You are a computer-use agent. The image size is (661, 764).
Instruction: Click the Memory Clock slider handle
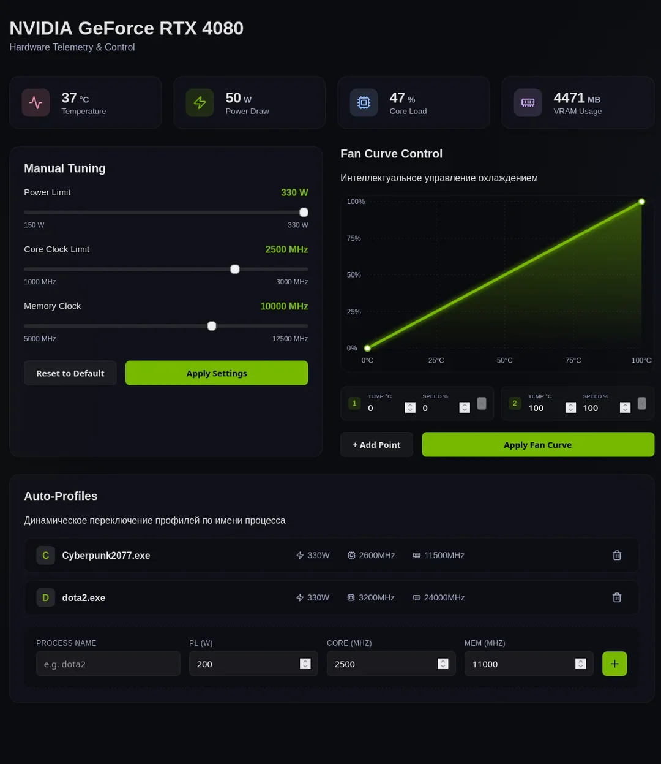click(x=212, y=326)
